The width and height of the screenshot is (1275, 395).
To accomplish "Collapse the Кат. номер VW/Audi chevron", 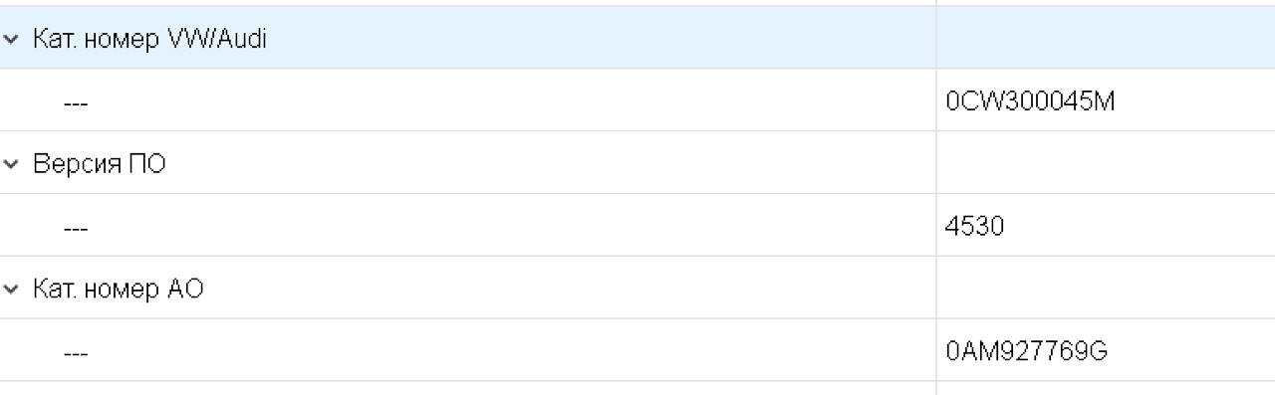I will [x=11, y=40].
